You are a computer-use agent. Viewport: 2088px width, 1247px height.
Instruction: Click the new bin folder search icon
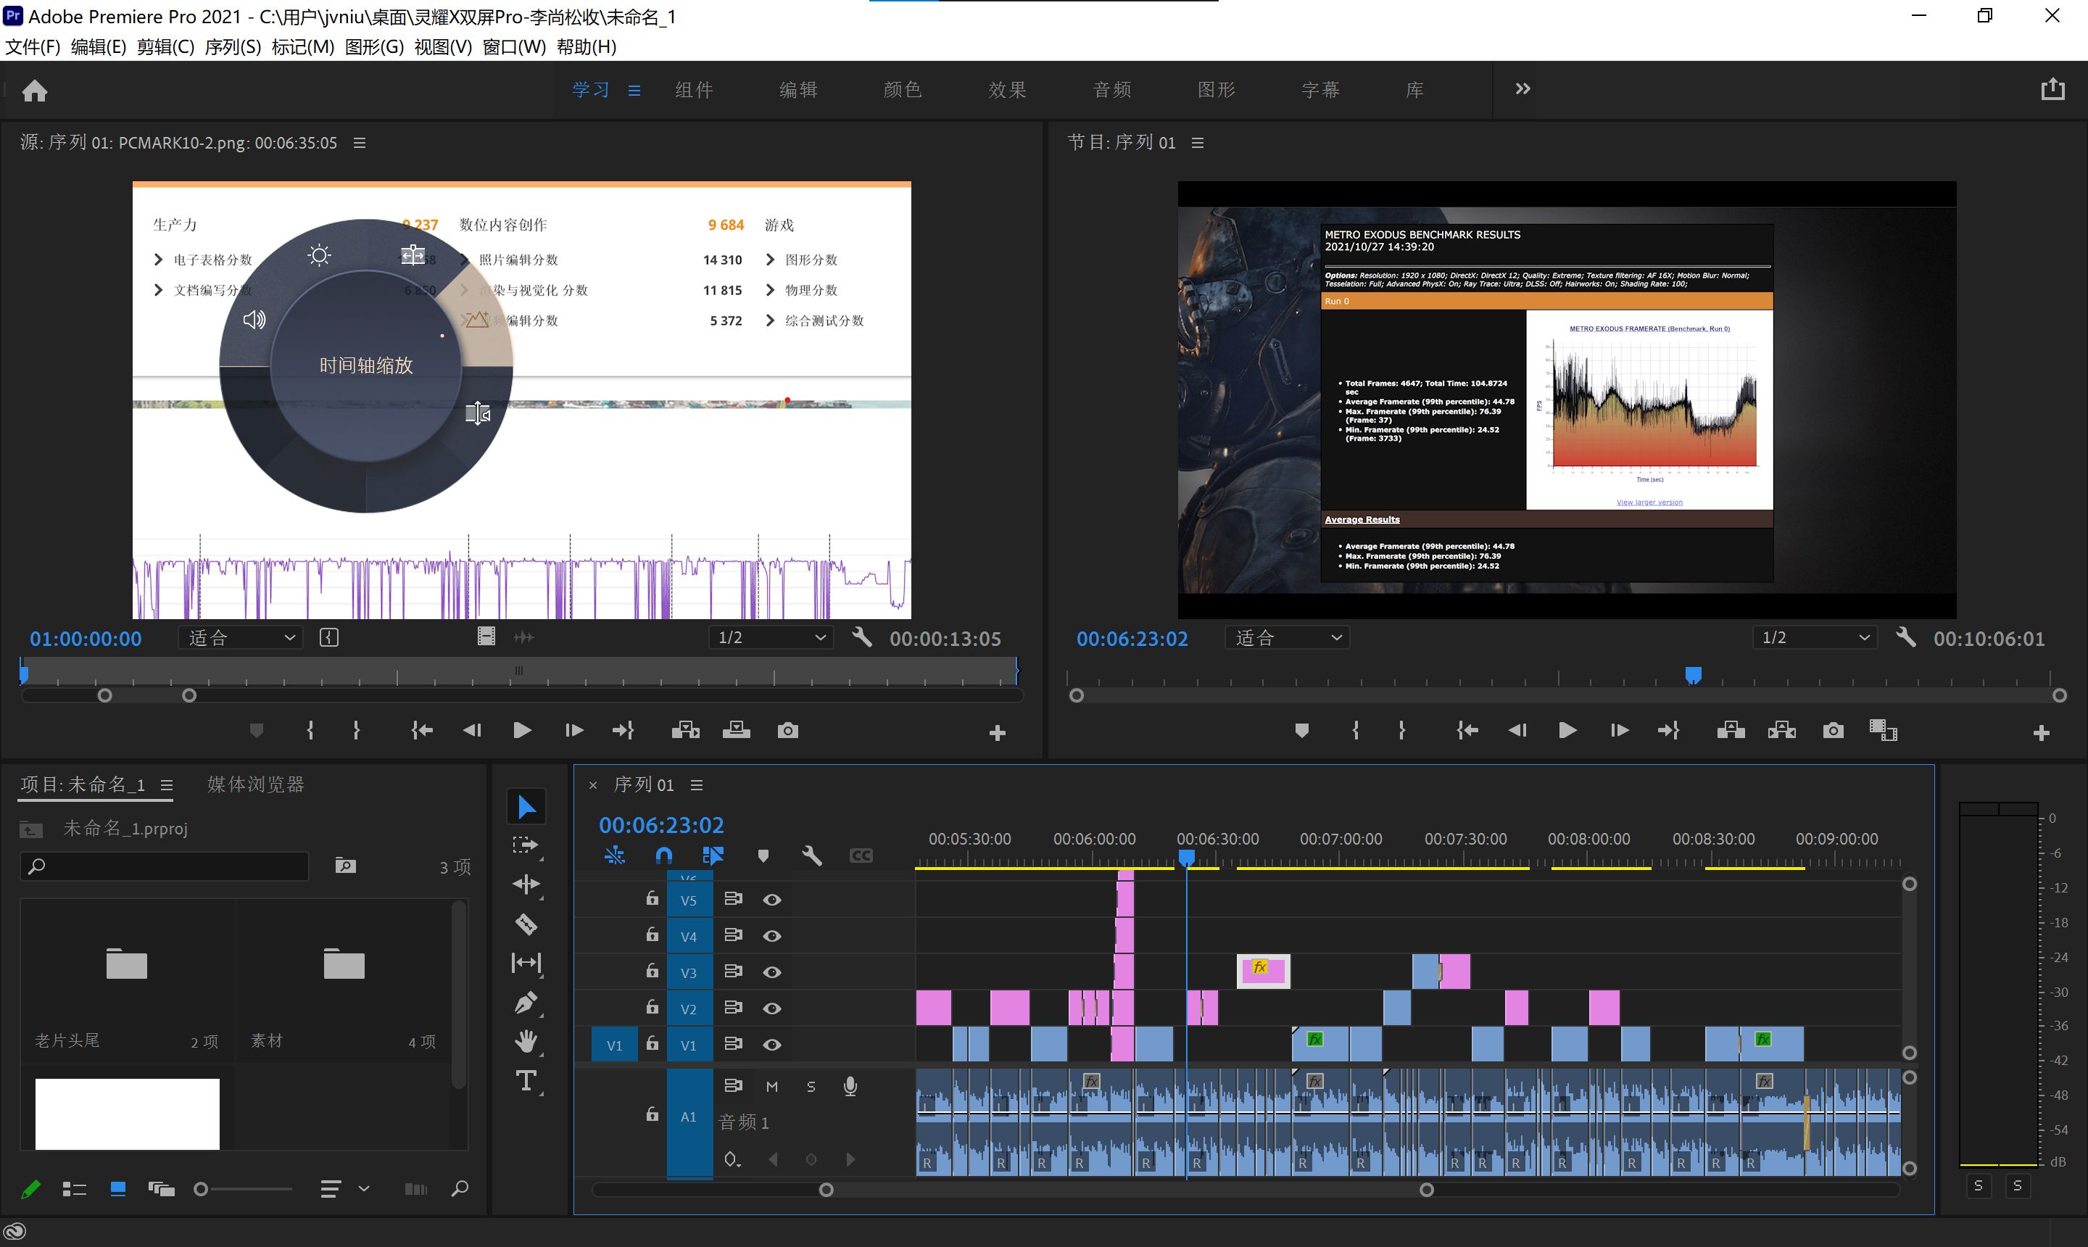click(x=345, y=866)
